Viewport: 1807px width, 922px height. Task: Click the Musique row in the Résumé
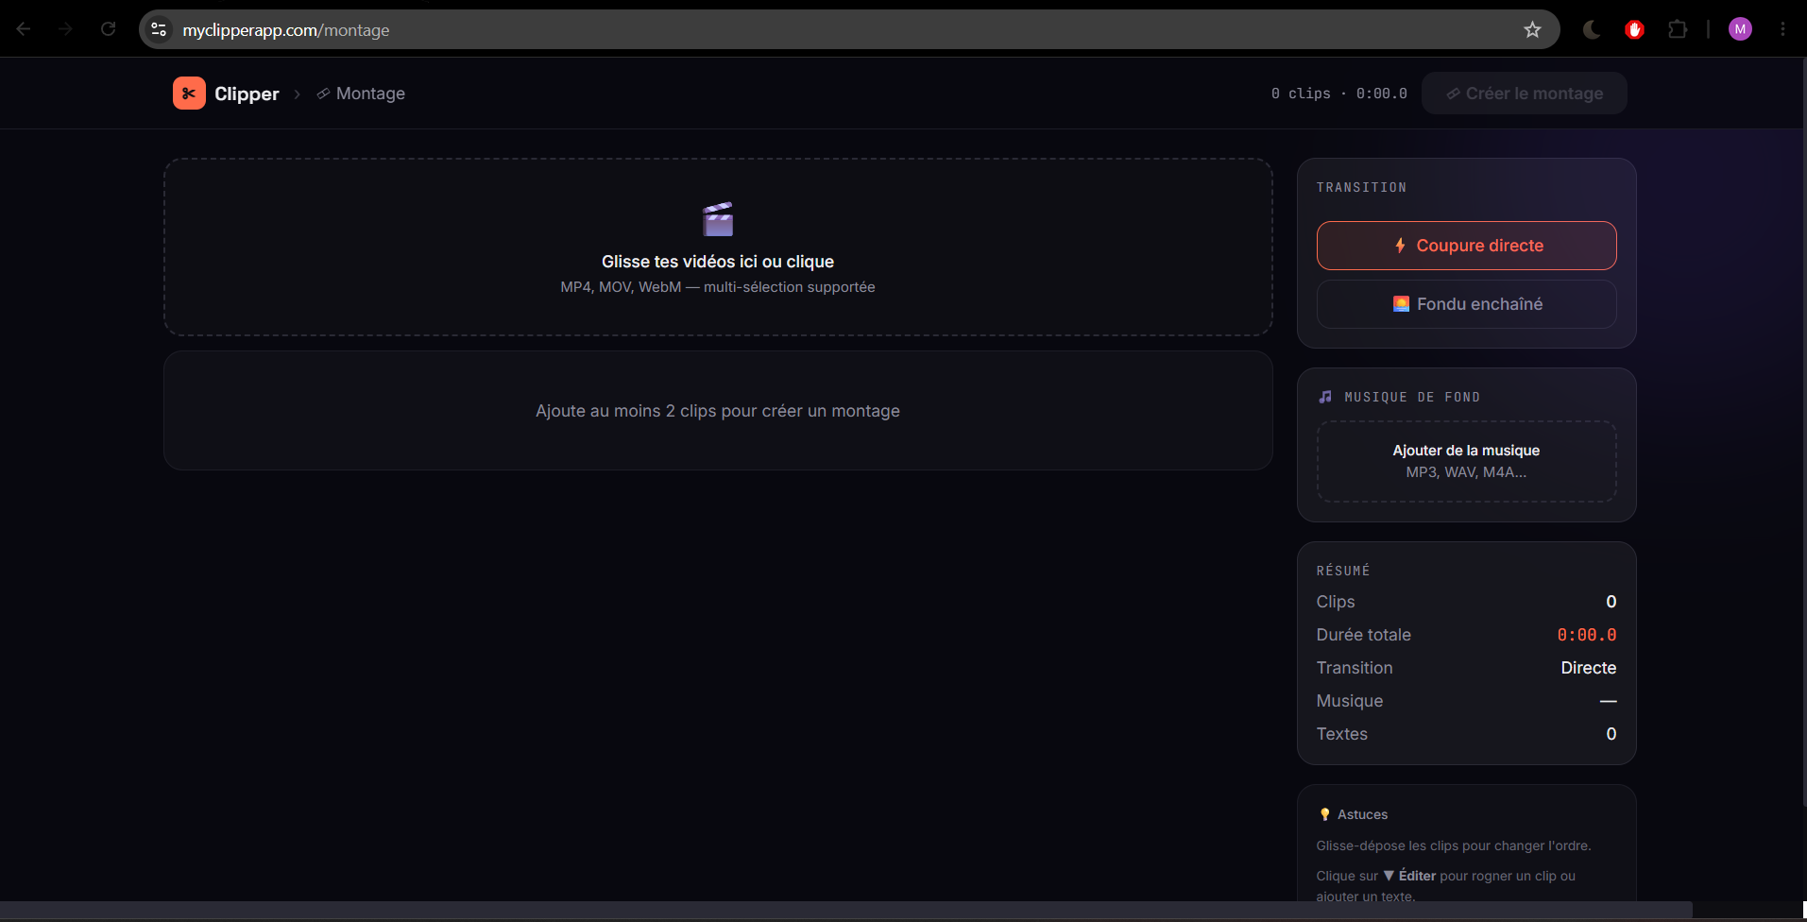pos(1467,701)
